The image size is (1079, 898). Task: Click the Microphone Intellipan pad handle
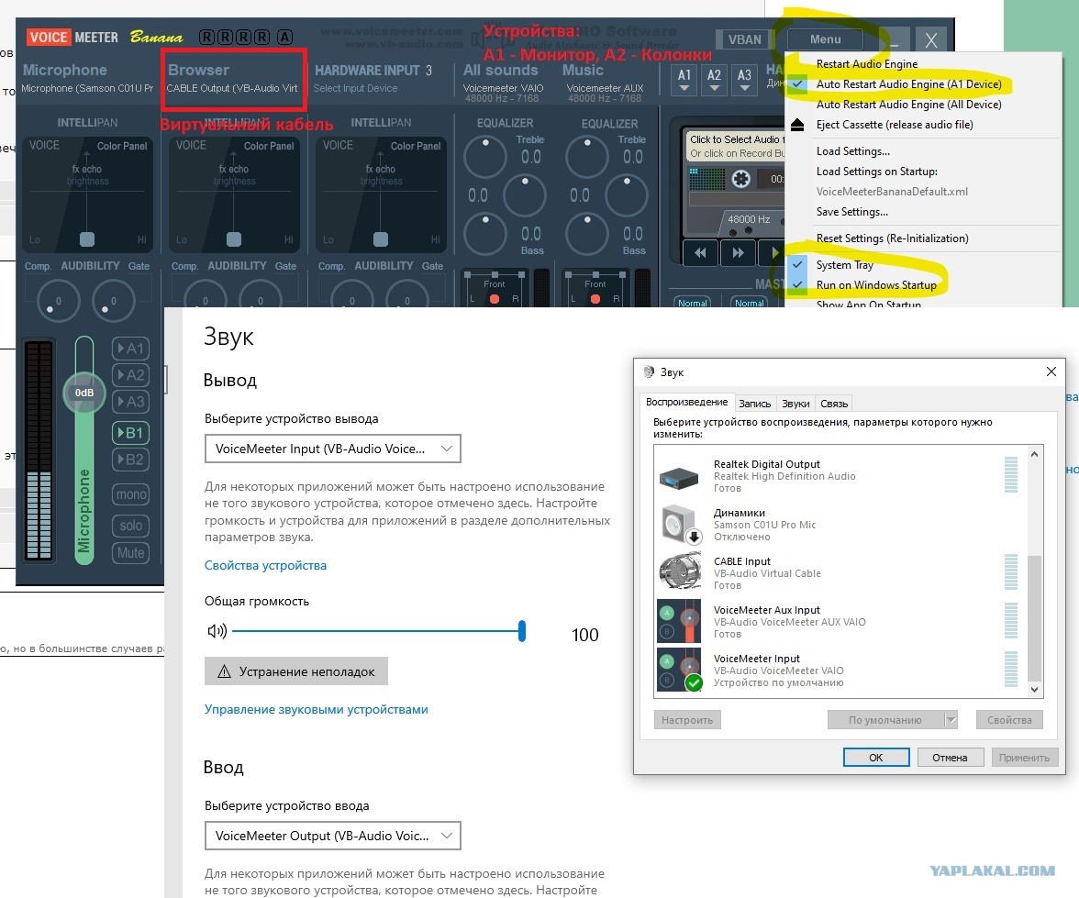tap(86, 239)
